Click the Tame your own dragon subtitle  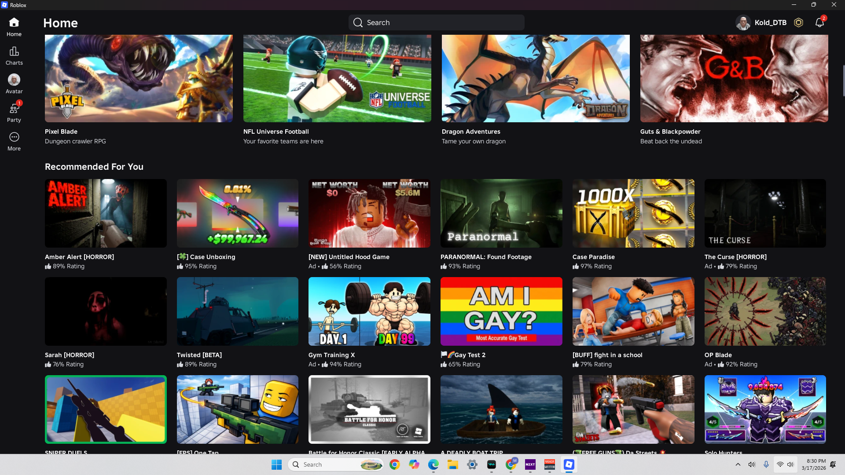474,141
